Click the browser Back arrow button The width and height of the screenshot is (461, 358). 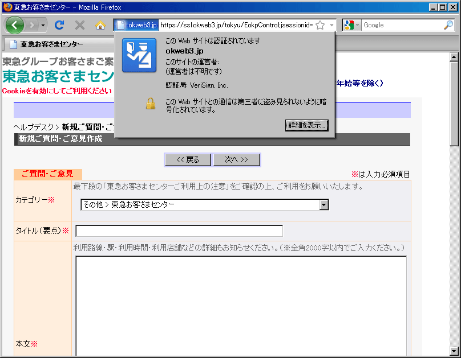pyautogui.click(x=14, y=25)
